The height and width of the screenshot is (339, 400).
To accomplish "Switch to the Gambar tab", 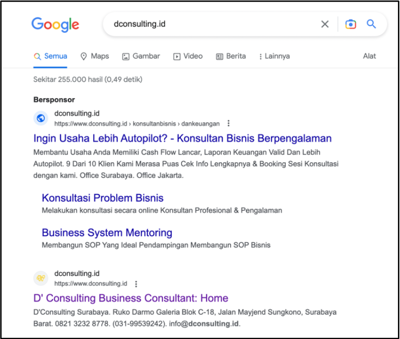I will coord(141,56).
